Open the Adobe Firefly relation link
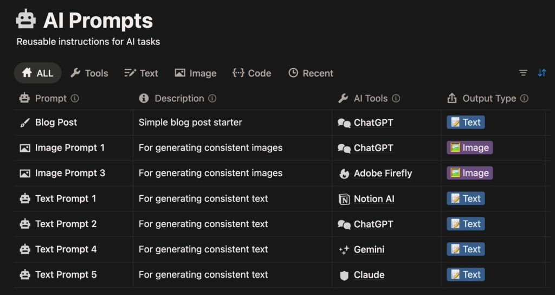 [383, 174]
